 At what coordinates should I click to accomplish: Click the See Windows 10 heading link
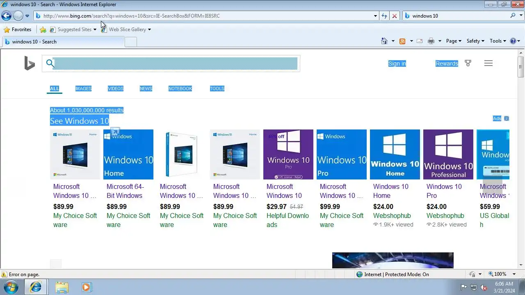[x=80, y=121]
